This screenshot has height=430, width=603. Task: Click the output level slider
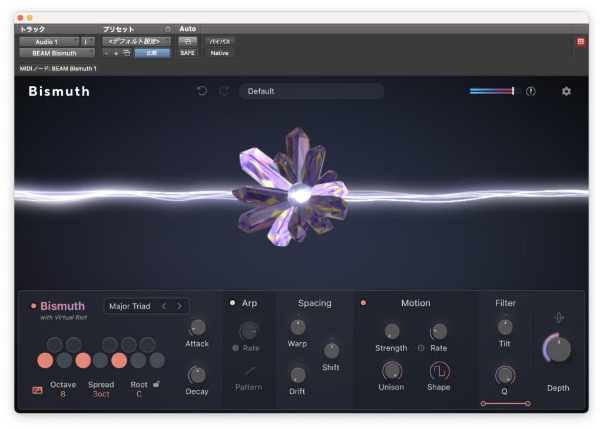click(495, 91)
